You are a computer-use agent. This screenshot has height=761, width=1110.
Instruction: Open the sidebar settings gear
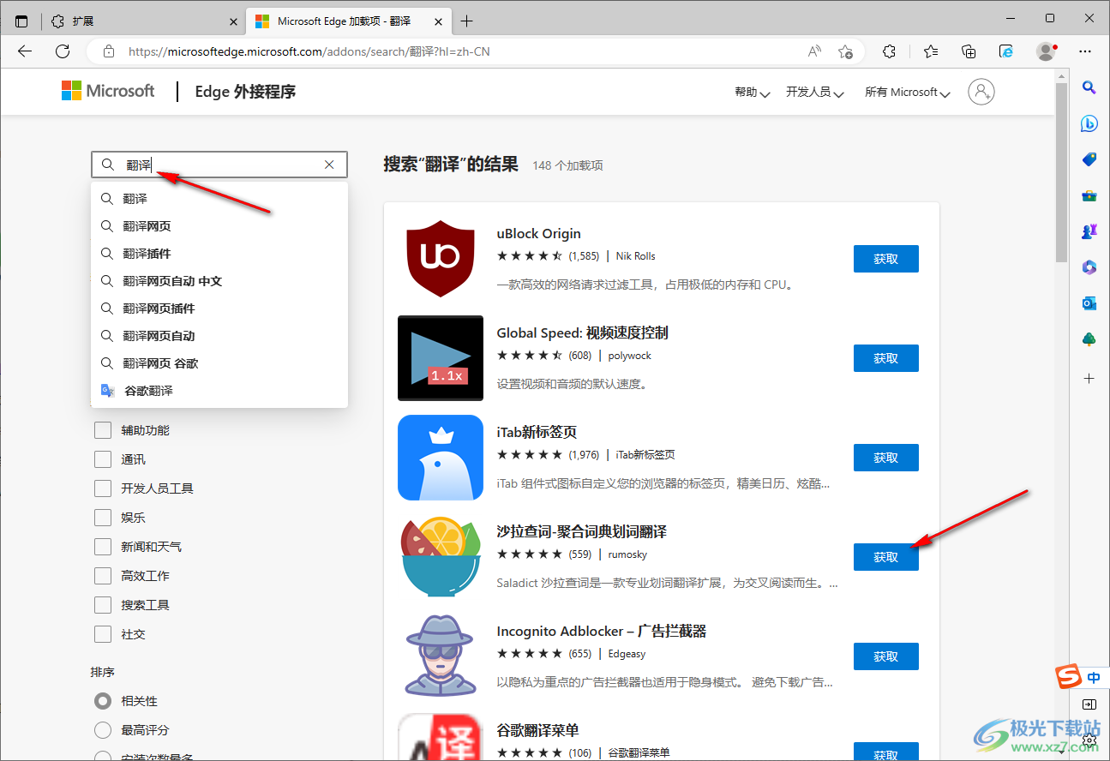(x=1089, y=739)
